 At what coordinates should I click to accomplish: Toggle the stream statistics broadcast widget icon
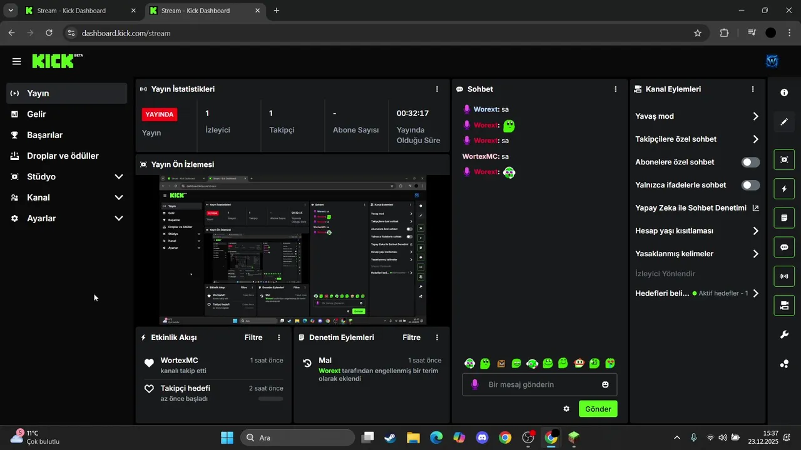pos(784,276)
